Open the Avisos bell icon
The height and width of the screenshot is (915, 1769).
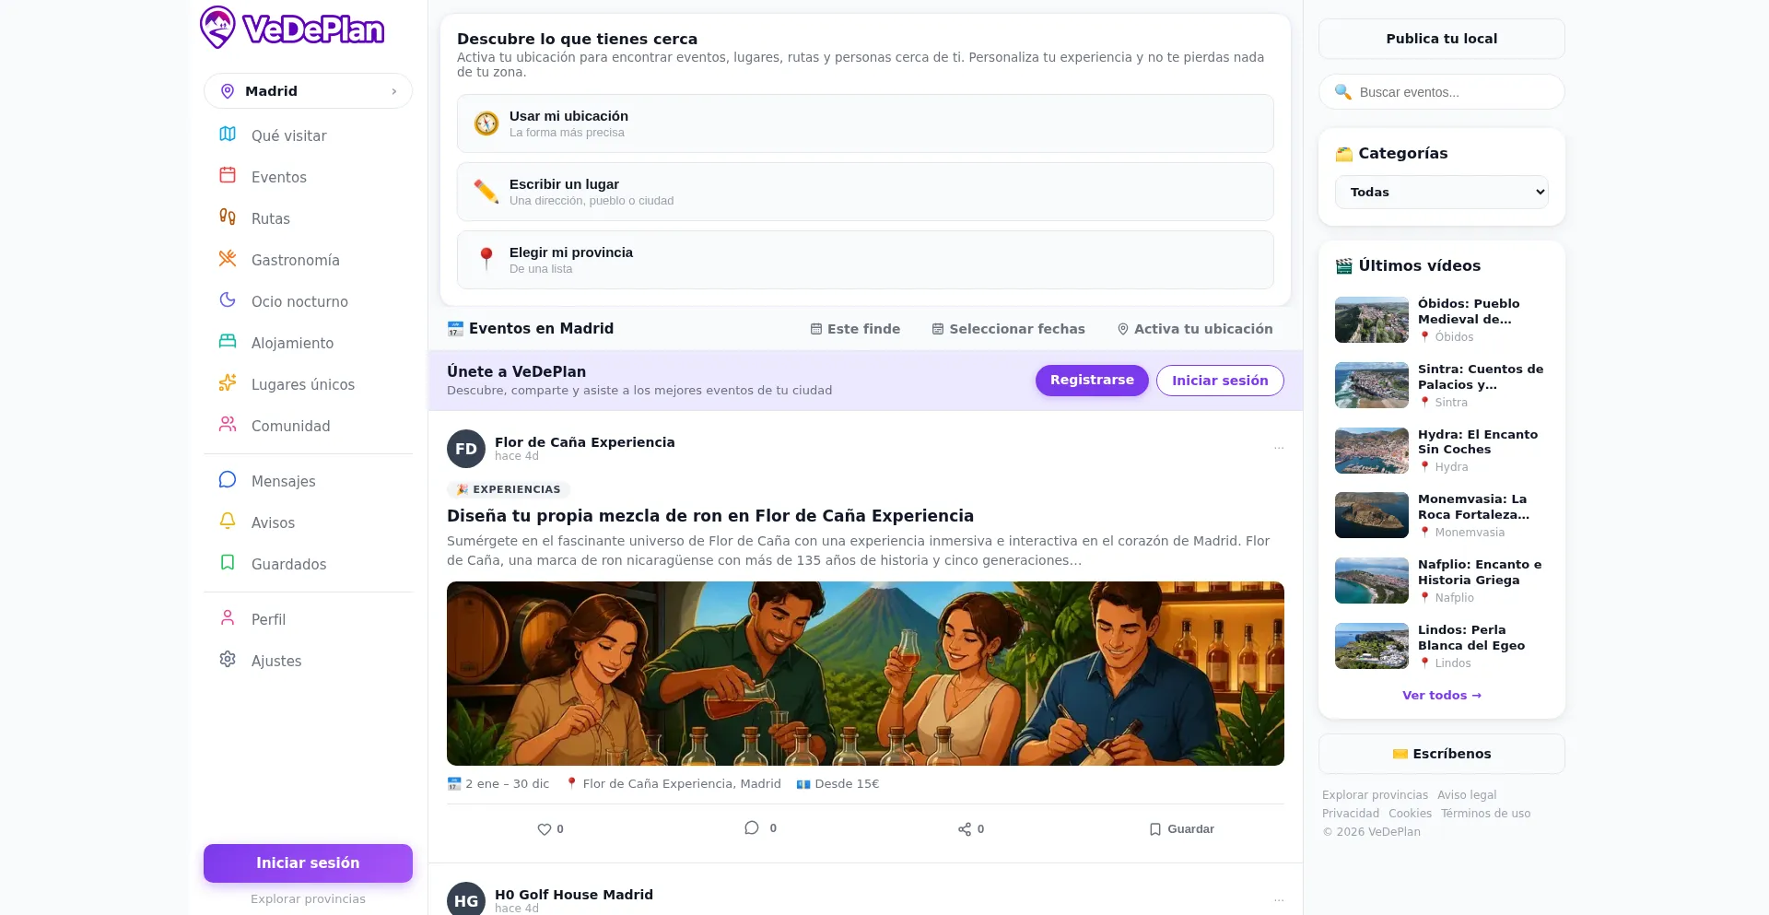click(x=228, y=521)
